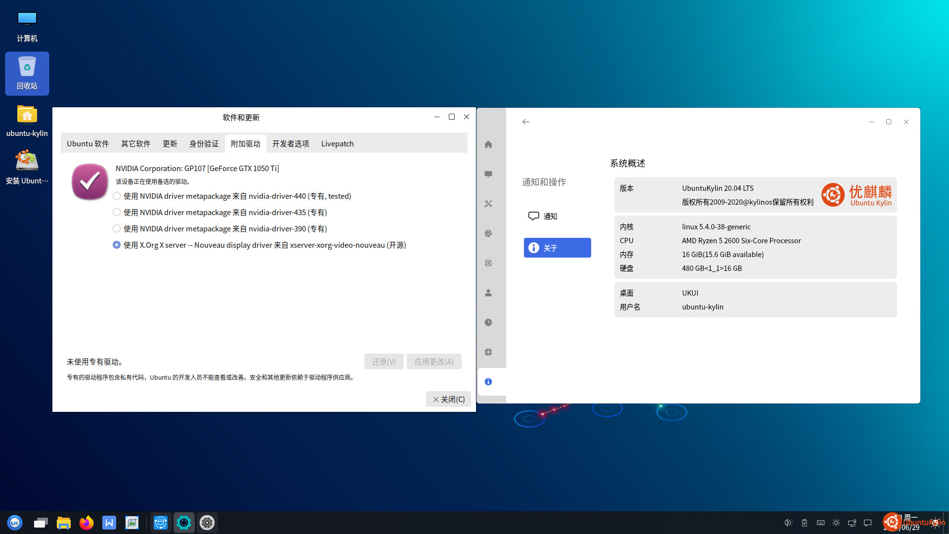Open Firefox from the taskbar
The image size is (949, 534).
[x=86, y=523]
